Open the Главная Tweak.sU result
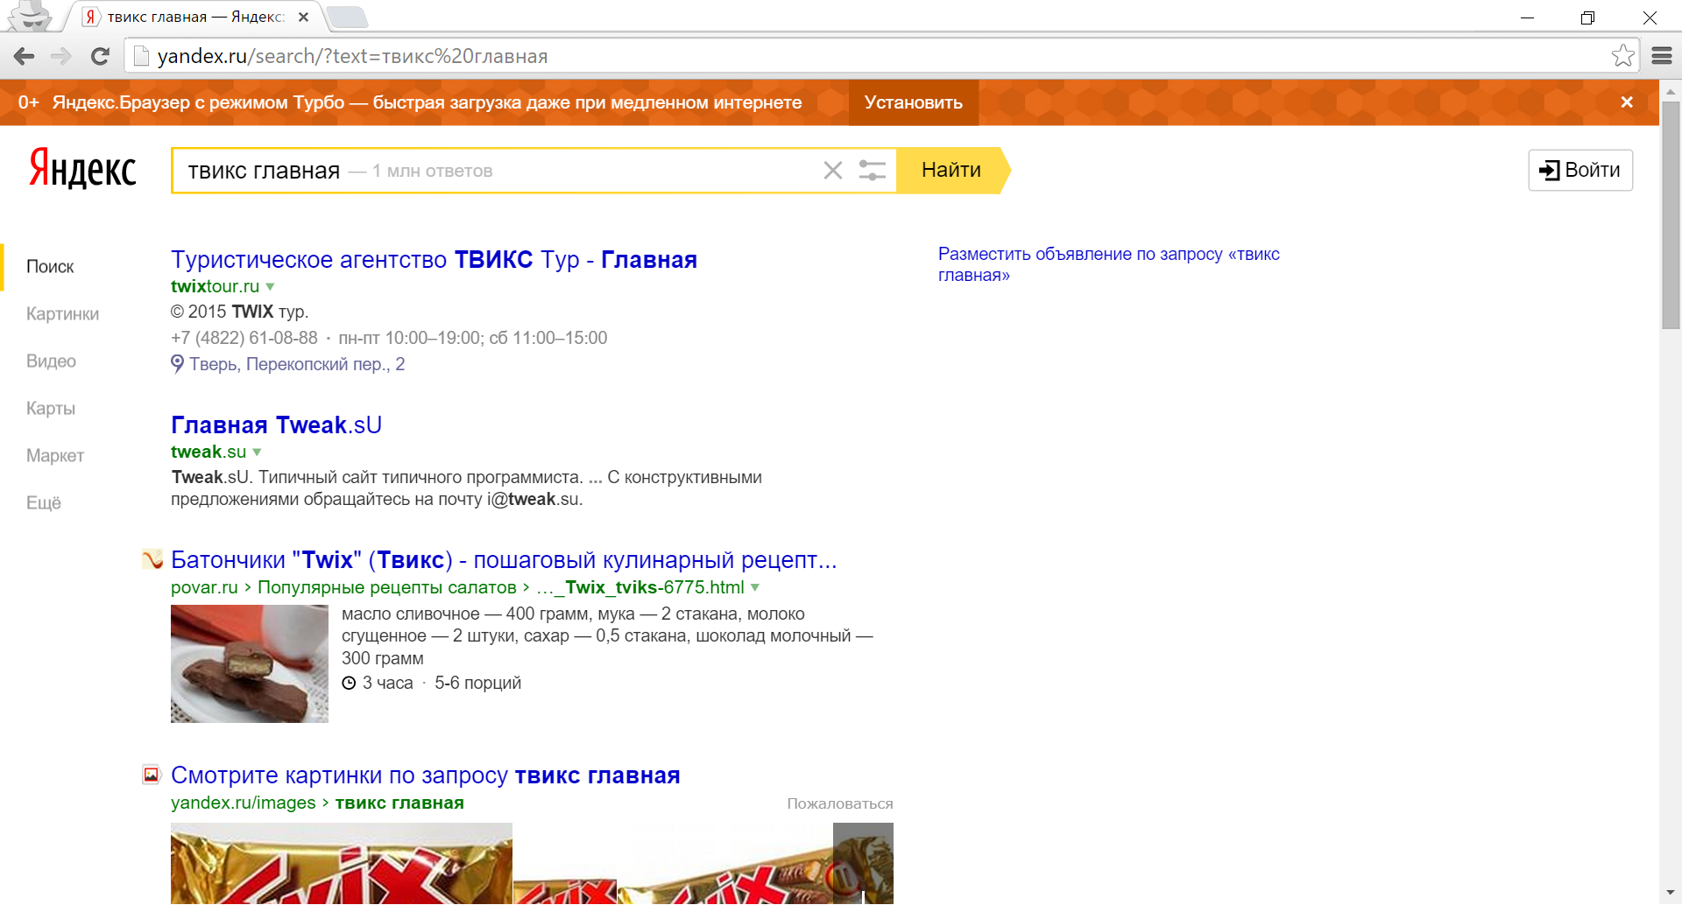 click(276, 425)
